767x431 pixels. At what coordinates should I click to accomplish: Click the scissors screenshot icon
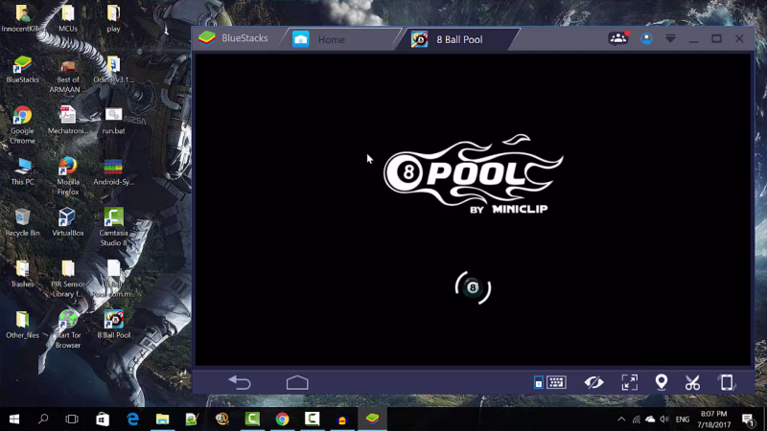point(692,382)
